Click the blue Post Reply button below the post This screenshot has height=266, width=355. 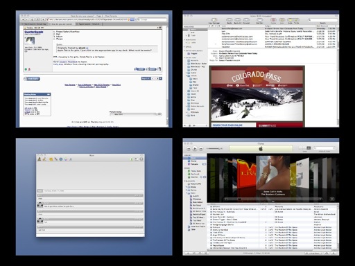(x=32, y=79)
